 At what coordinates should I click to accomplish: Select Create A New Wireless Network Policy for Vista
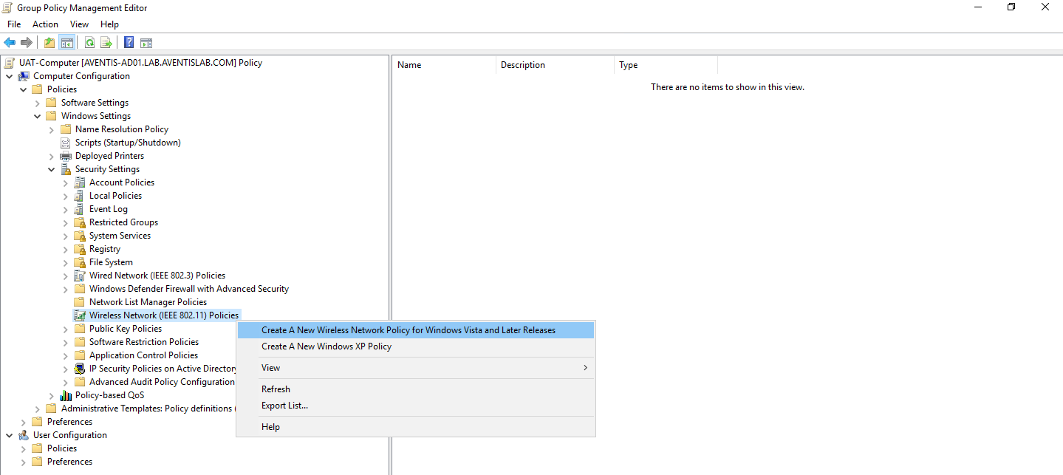[409, 329]
